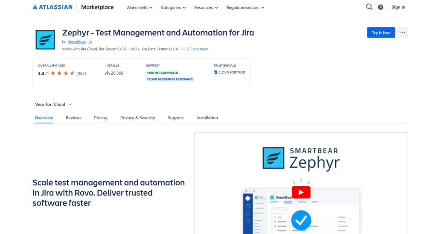437x234 pixels.
Task: Switch to the Reviews tab
Action: click(73, 118)
